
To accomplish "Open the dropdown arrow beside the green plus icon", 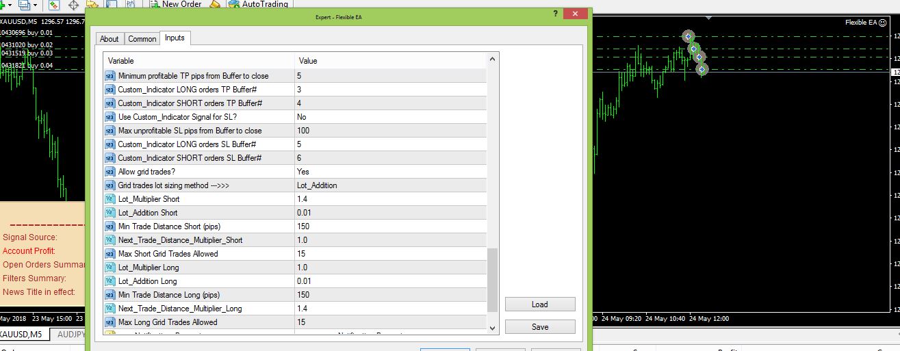I will click(10, 5).
